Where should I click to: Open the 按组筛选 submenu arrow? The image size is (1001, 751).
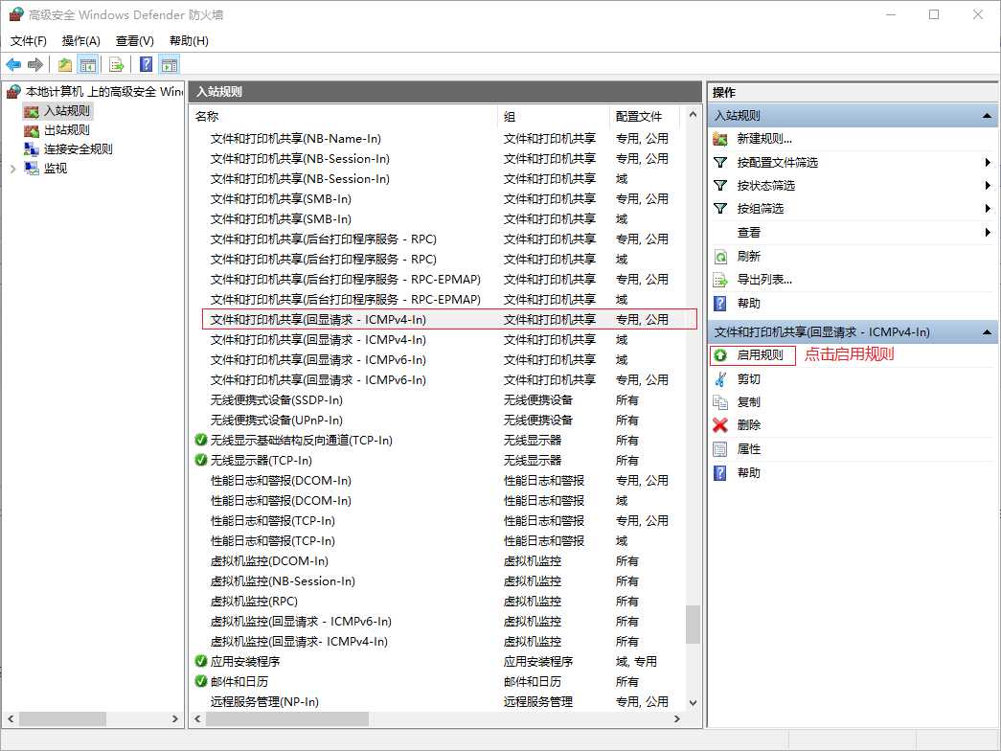pyautogui.click(x=988, y=208)
